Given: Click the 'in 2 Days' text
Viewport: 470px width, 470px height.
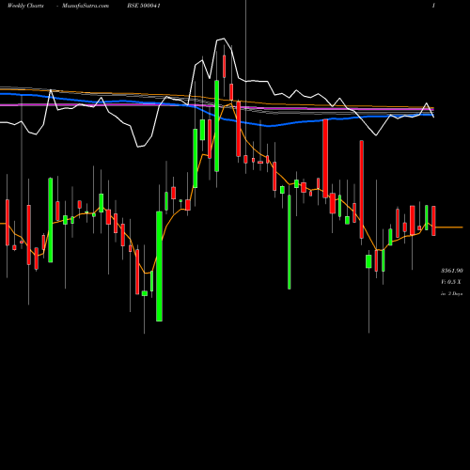Looking at the screenshot, I should click(451, 294).
